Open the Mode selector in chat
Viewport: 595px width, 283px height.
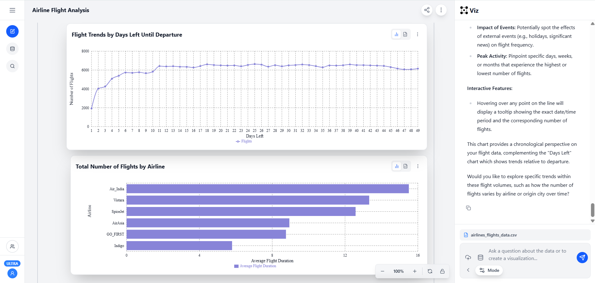pyautogui.click(x=489, y=270)
